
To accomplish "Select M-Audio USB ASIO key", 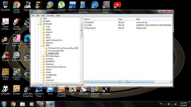I will [x=56, y=51].
